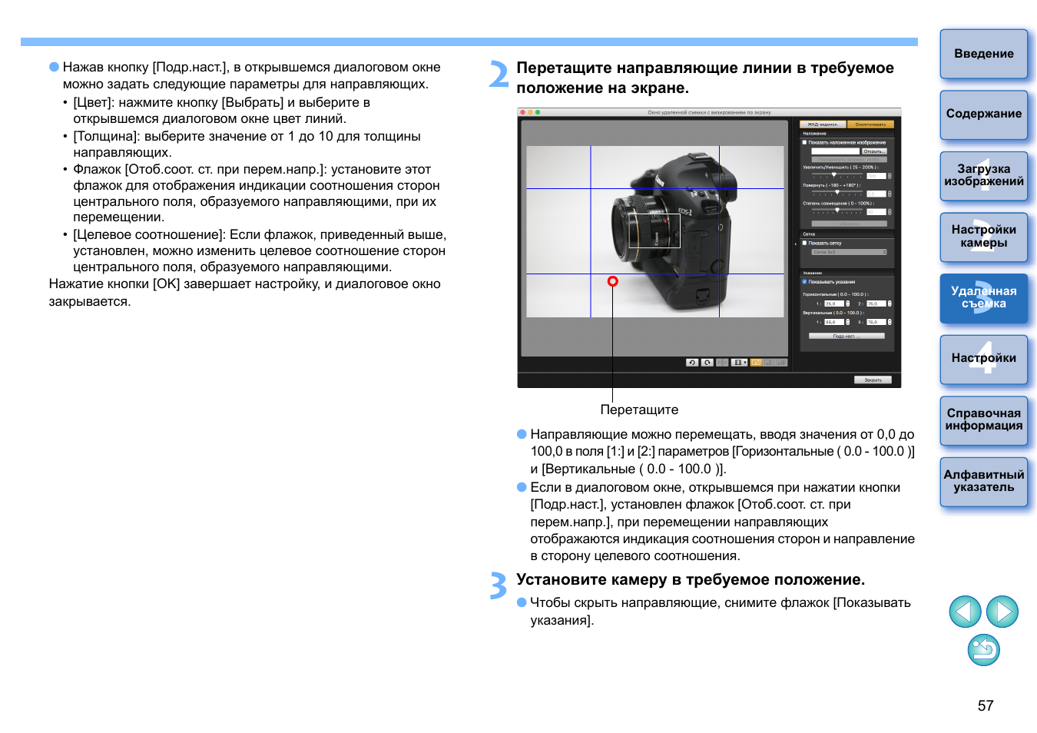Image resolution: width=1037 pixels, height=733 pixels.
Task: Click the Увеличить/Уменьшить zoom slider
Action: coord(837,176)
